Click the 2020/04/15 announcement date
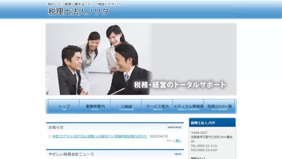Screen dimensions: 282x159 [x=158, y=136]
